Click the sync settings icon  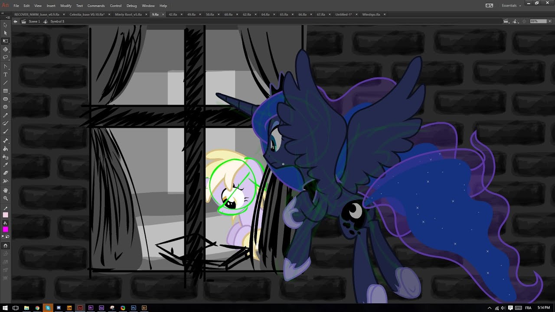[489, 6]
